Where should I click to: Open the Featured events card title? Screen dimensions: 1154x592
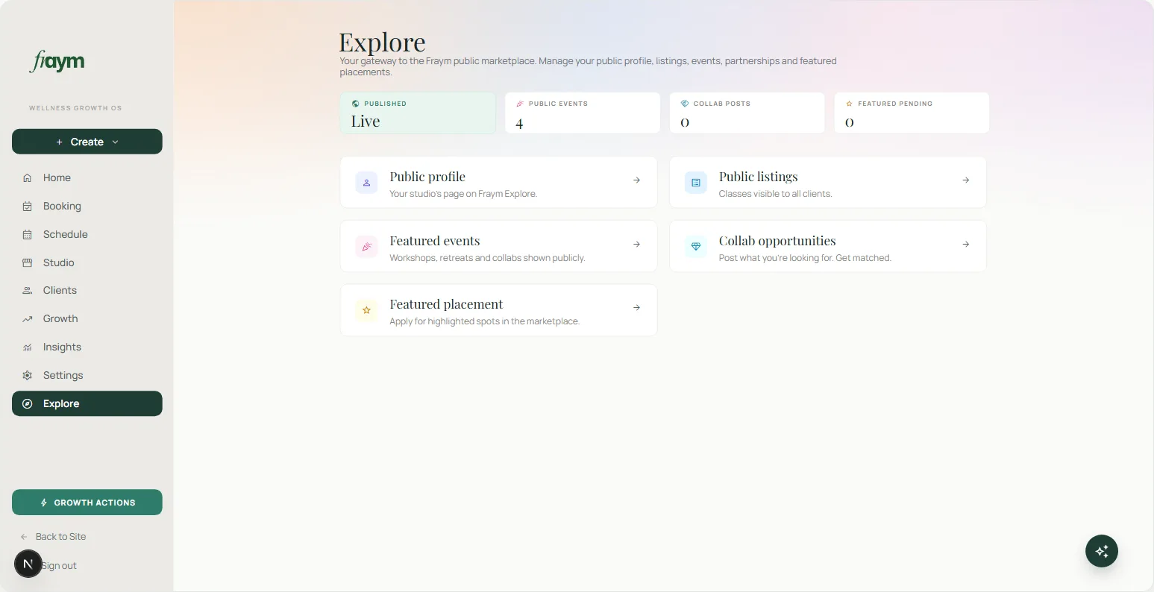tap(435, 241)
